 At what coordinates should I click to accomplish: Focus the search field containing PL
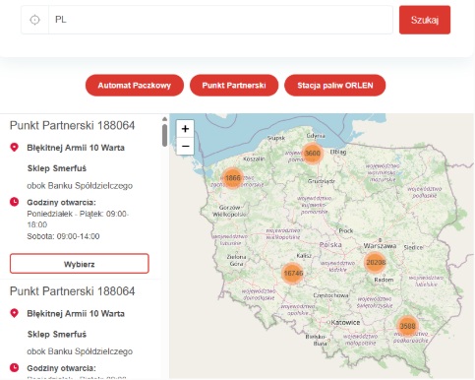click(x=220, y=20)
